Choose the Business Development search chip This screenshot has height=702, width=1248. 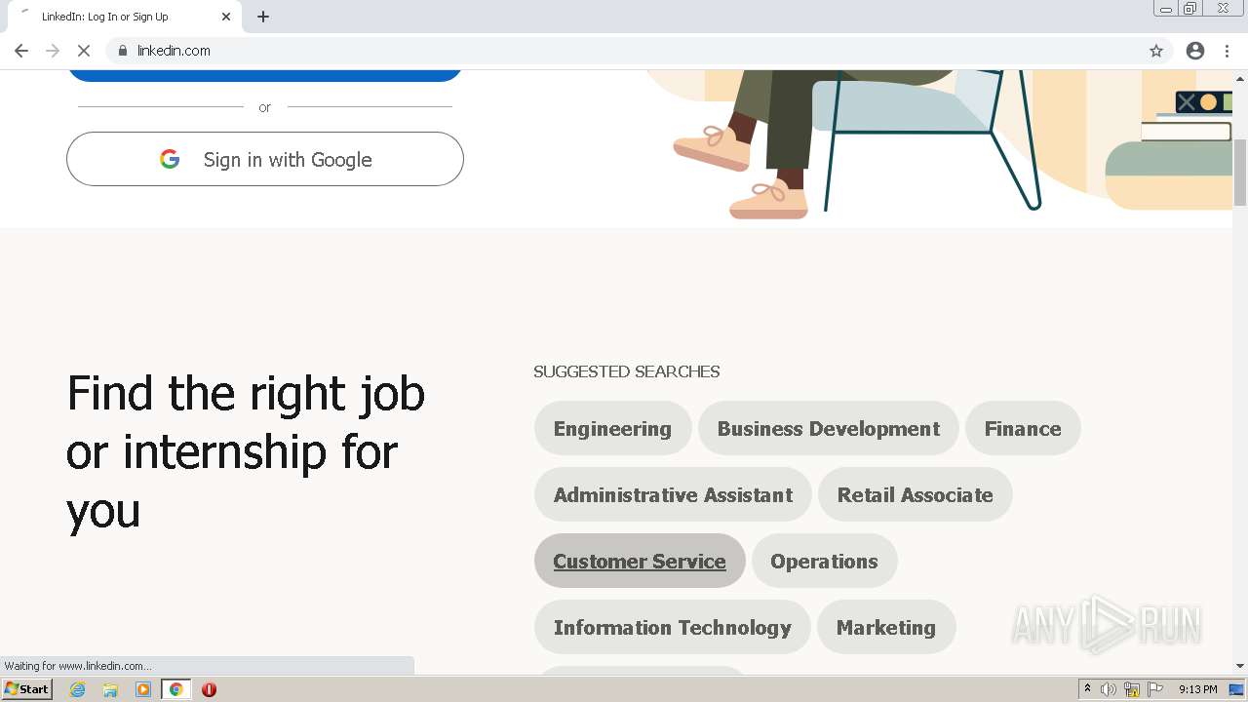pos(829,429)
